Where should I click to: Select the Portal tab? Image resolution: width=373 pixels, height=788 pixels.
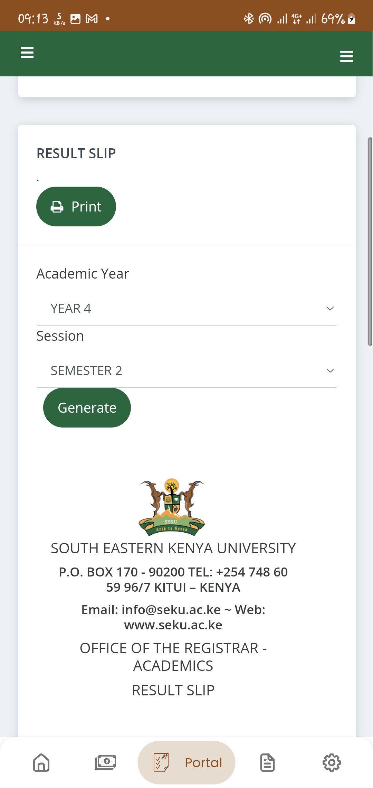186,762
